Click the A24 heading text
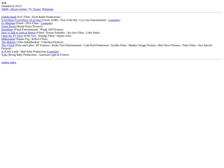The image size is (224, 168). tap(4, 3)
